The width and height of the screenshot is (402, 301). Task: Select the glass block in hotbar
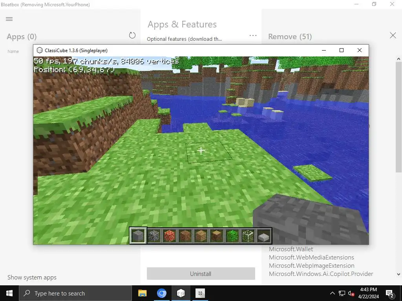coord(248,236)
